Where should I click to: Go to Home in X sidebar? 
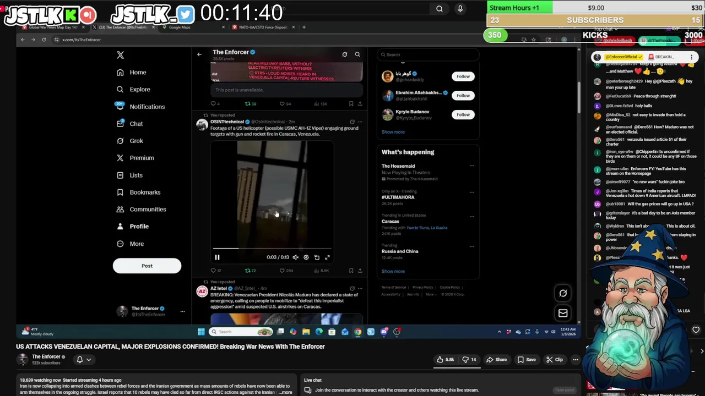[132, 72]
